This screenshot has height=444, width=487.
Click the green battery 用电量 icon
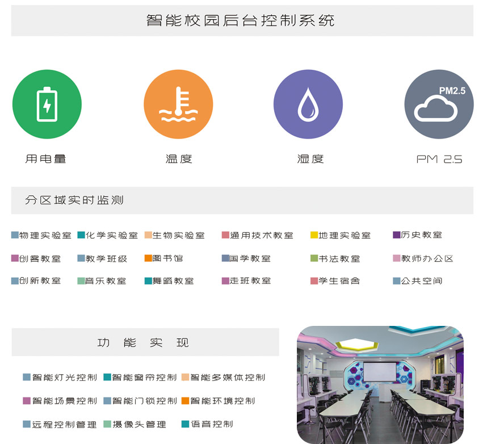[x=47, y=104]
